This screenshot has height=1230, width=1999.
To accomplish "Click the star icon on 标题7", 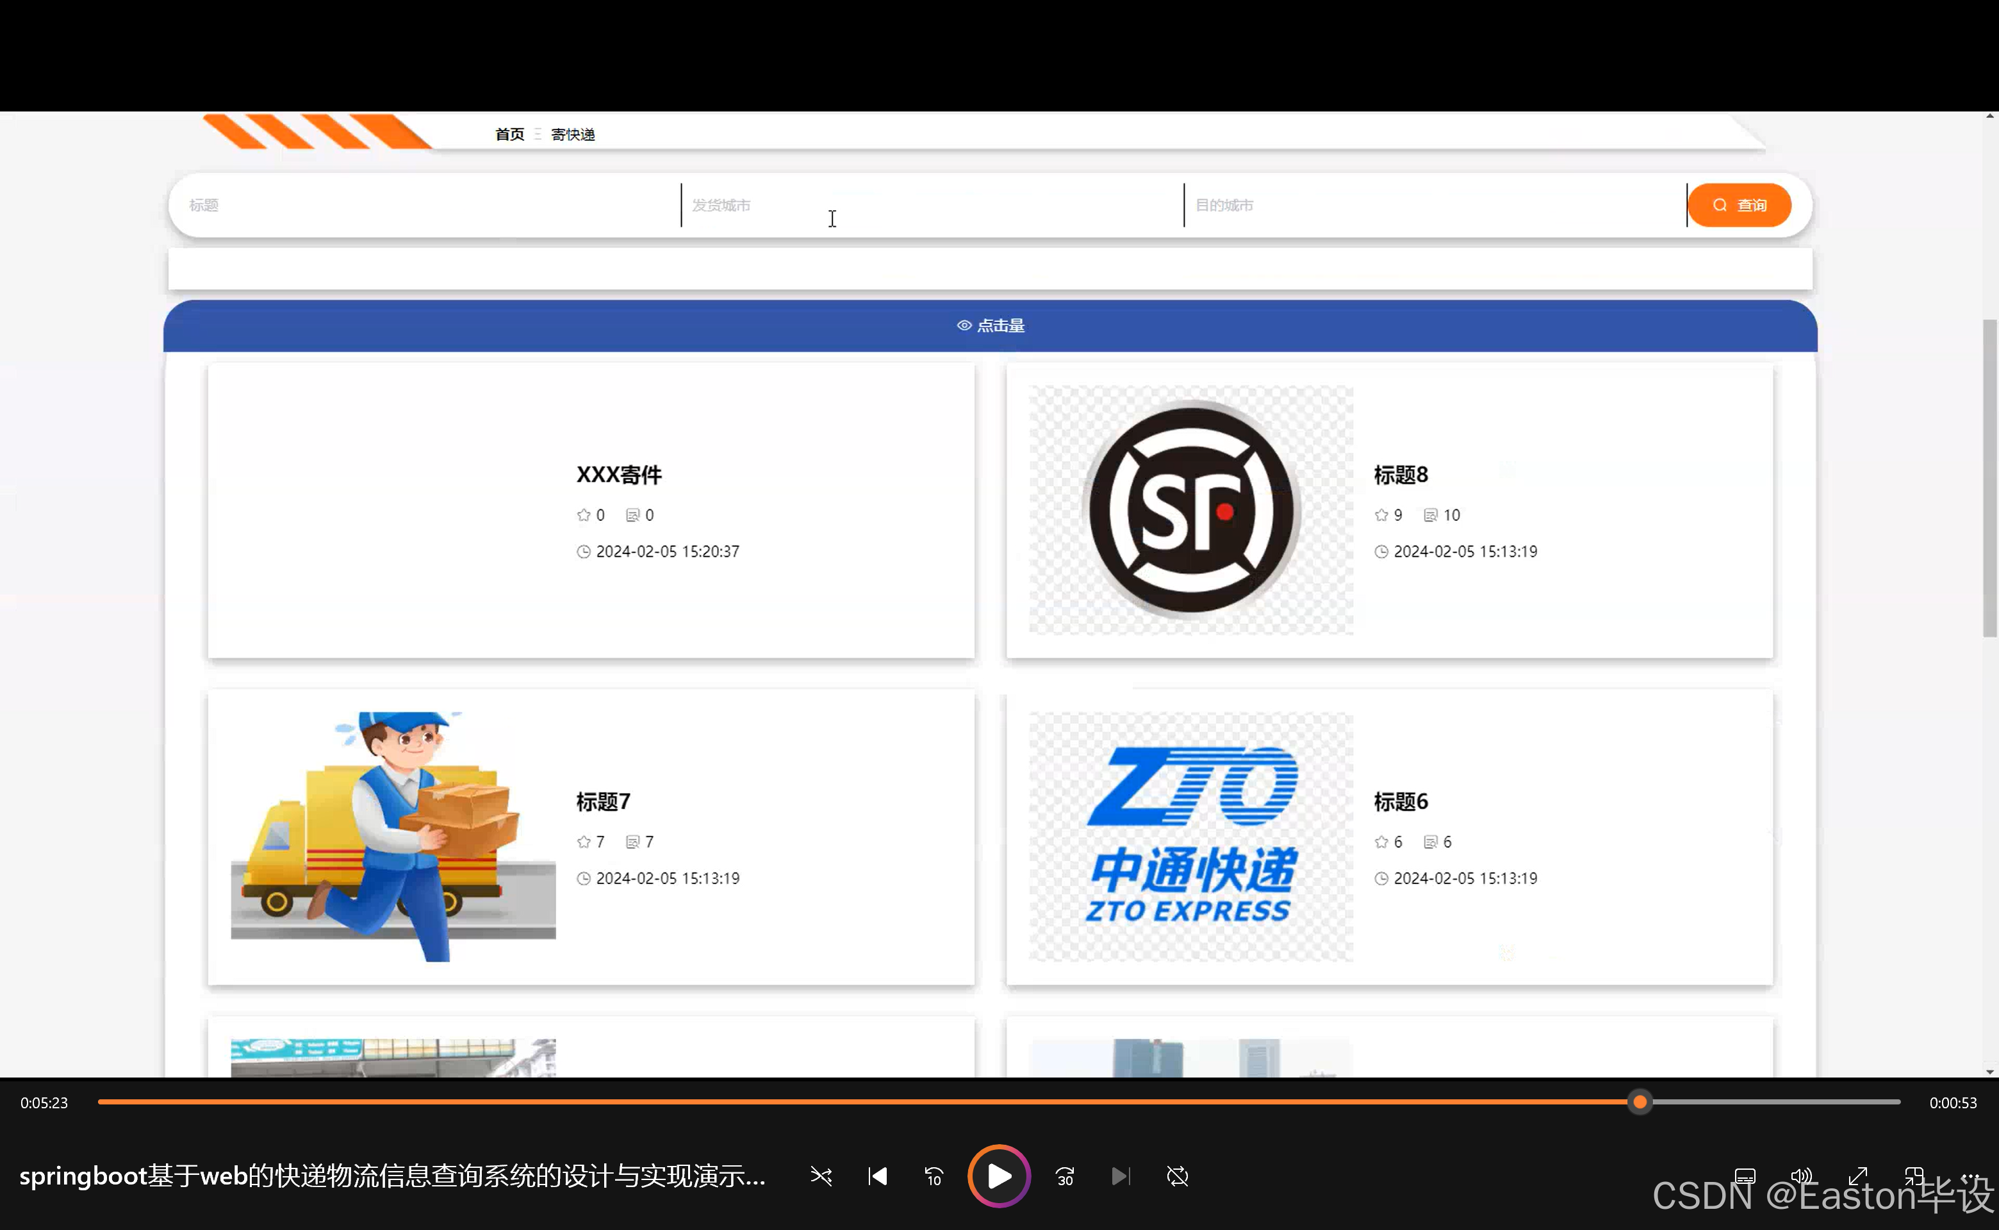I will click(583, 842).
